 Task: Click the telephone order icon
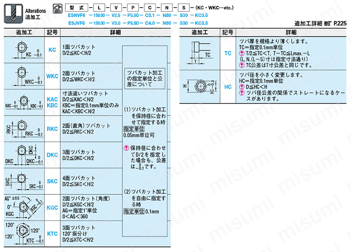click(x=58, y=9)
